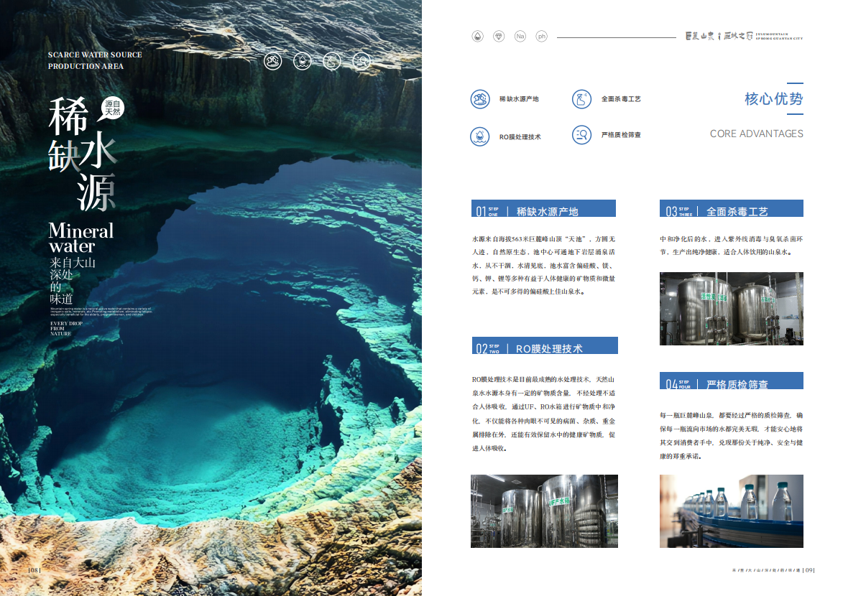The height and width of the screenshot is (596, 843).
Task: Click the first white circular icon on photo
Action: coord(273,61)
